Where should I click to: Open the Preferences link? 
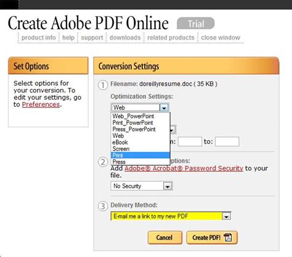[41, 104]
